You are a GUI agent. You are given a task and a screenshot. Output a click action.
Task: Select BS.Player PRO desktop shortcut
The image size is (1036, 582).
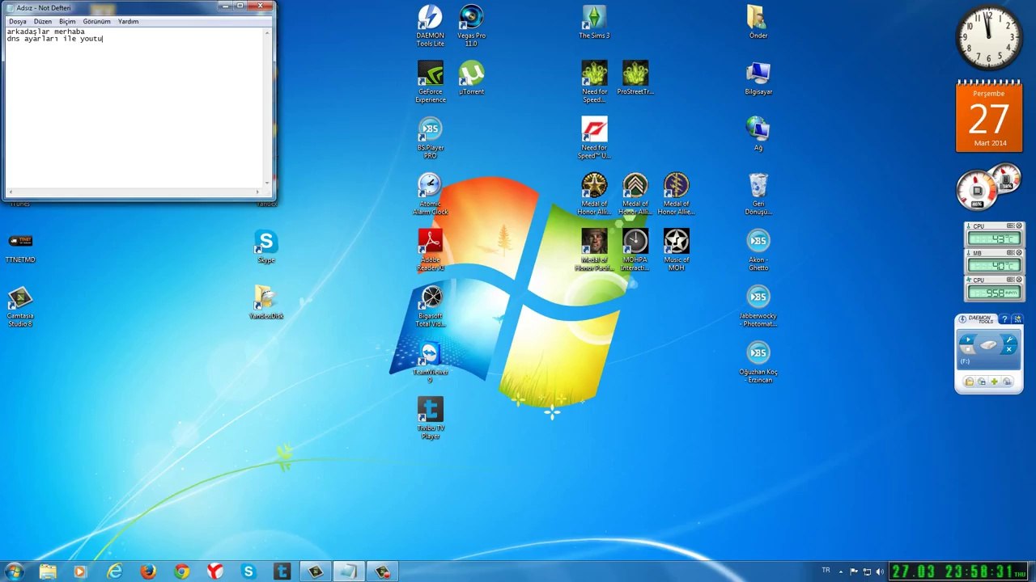coord(430,137)
